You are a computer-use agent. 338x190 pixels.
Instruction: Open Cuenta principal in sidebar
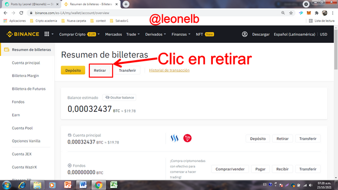pyautogui.click(x=26, y=63)
